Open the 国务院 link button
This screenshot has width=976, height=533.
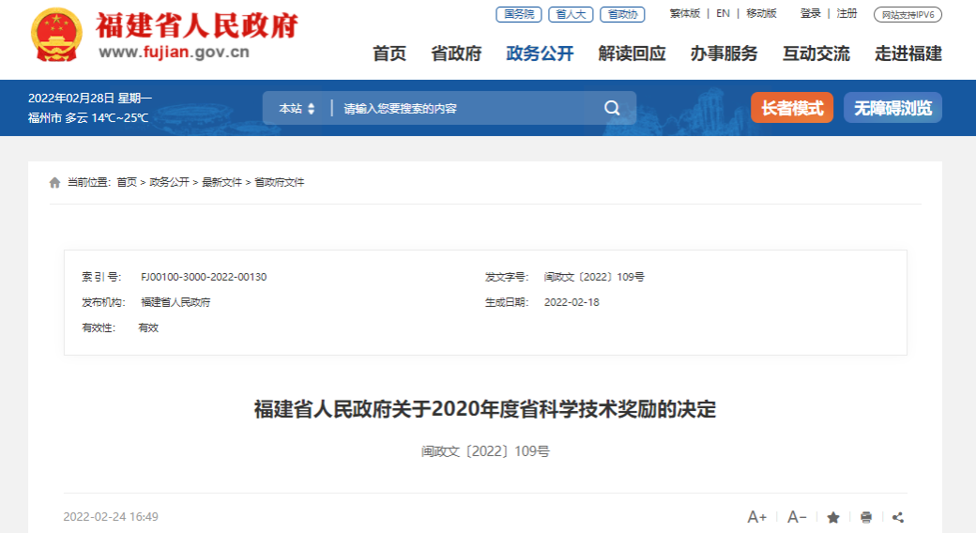click(518, 14)
